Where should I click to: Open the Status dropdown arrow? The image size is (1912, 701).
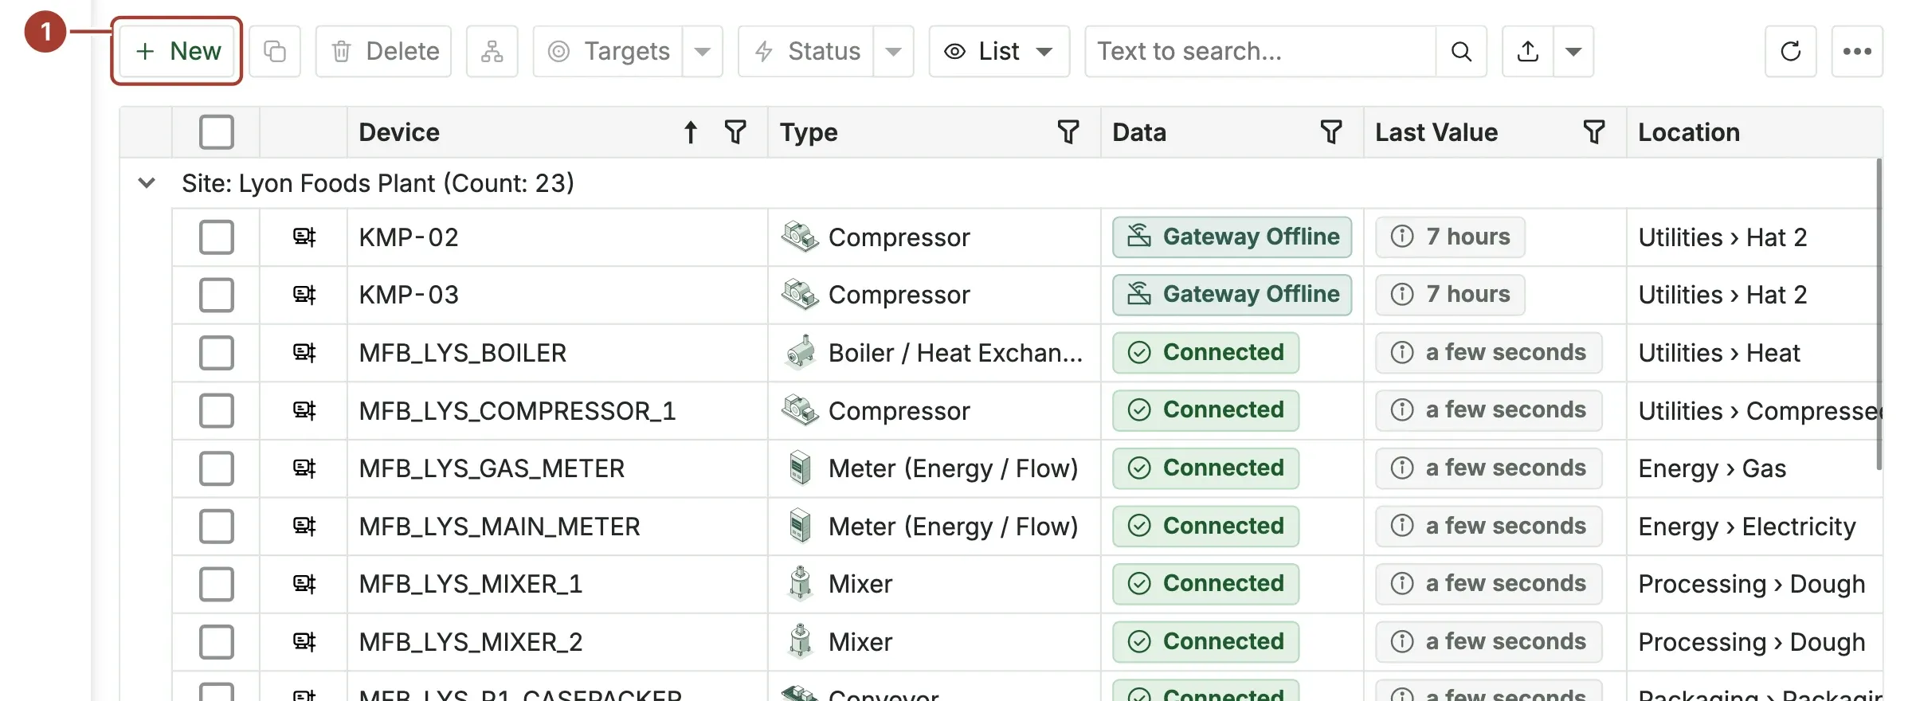[x=894, y=51]
